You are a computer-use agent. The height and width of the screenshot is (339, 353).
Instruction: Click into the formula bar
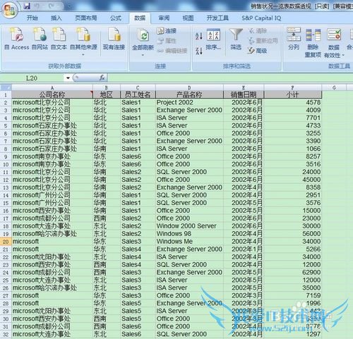click(230, 78)
